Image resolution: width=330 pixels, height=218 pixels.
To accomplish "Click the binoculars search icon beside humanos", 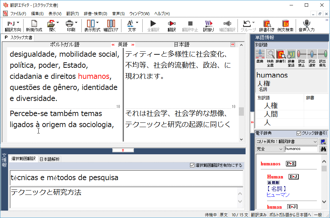I will click(323, 149).
